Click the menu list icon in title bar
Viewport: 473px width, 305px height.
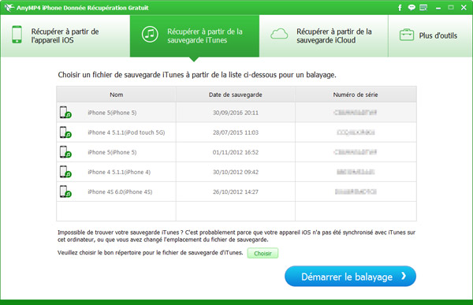pos(423,8)
